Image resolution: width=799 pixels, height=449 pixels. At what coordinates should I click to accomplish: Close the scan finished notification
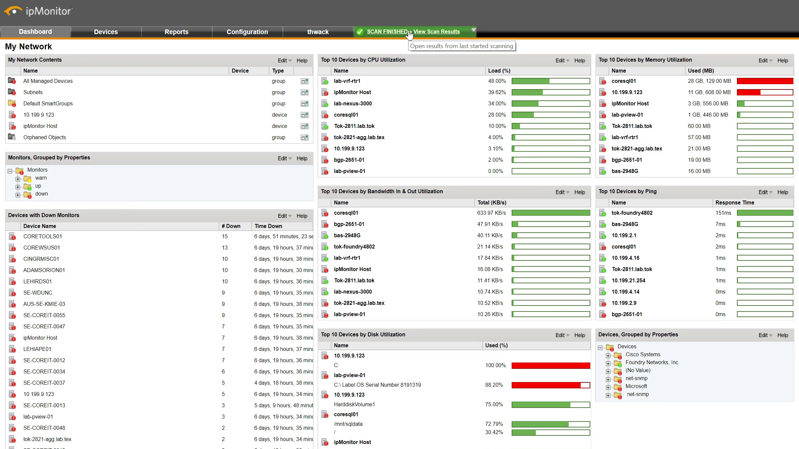pos(473,30)
